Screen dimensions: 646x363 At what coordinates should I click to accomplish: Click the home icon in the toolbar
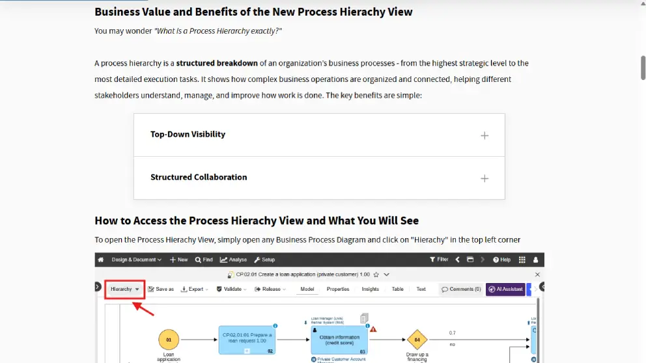(101, 260)
